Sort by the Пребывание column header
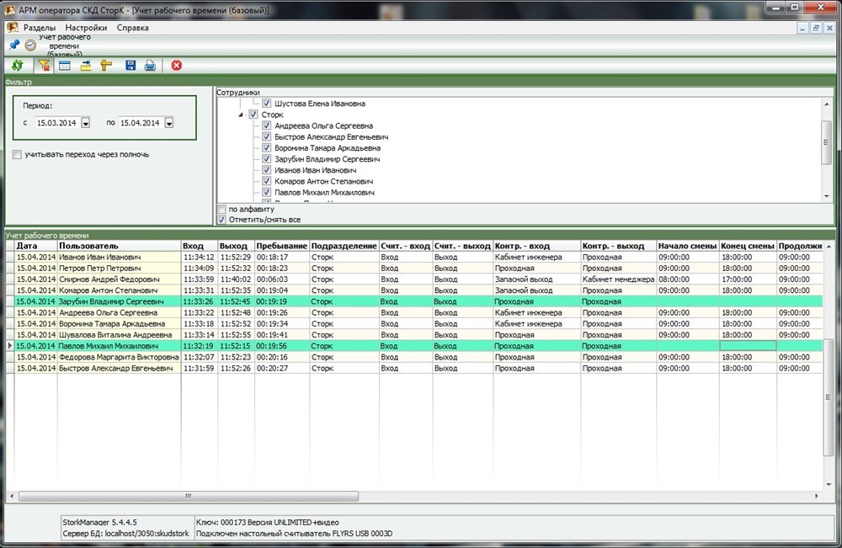This screenshot has width=842, height=548. tap(282, 246)
